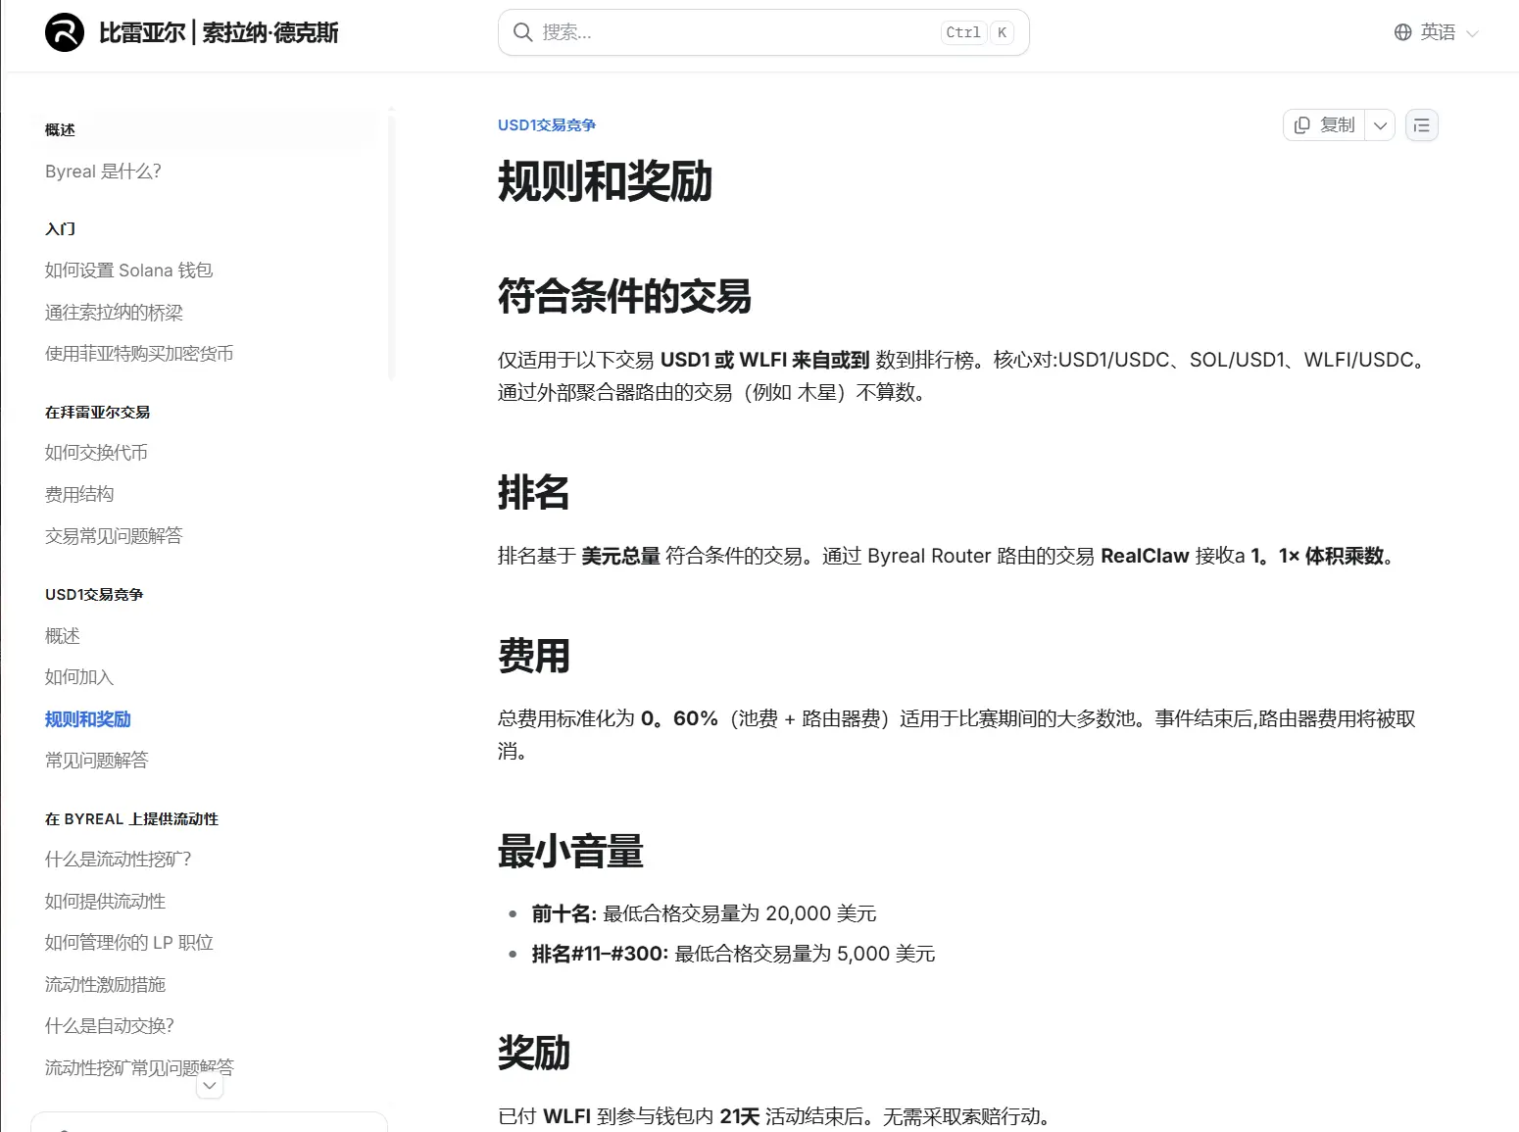Open 'Byreal 是什么?' sidebar page
The height and width of the screenshot is (1132, 1519).
pyautogui.click(x=103, y=172)
